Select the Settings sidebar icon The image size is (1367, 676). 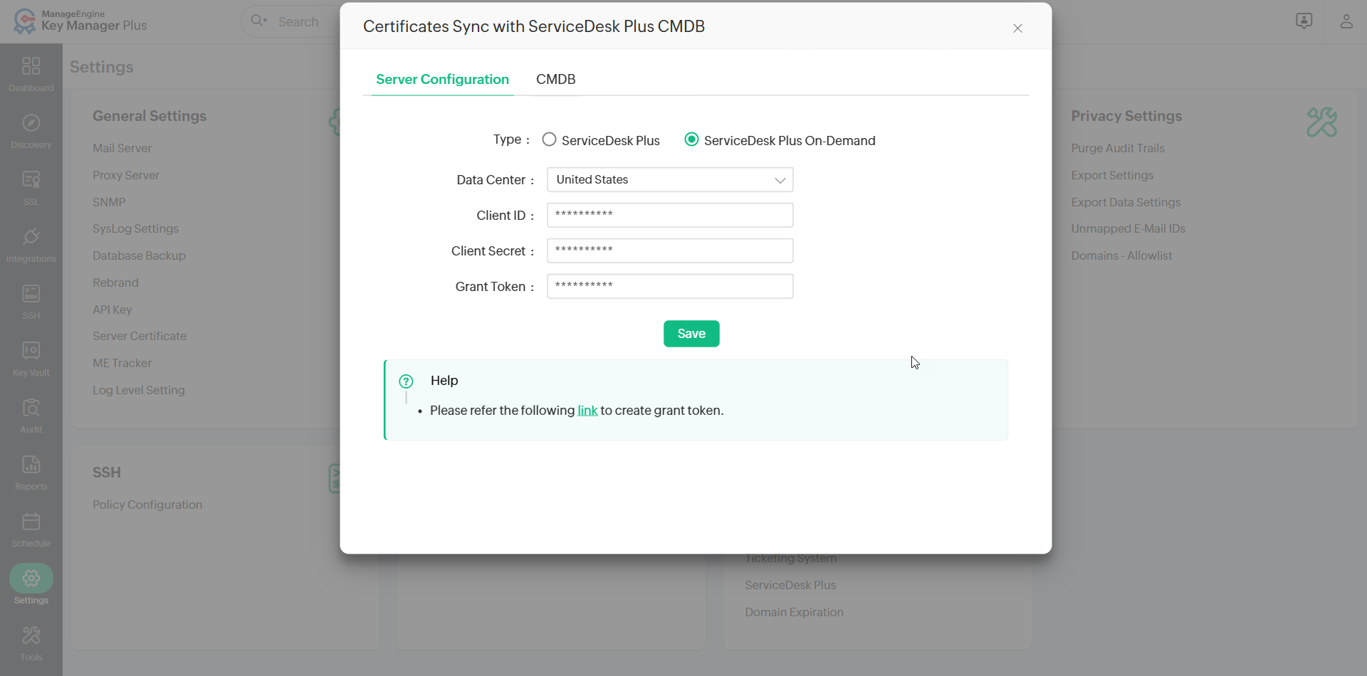[x=31, y=579]
